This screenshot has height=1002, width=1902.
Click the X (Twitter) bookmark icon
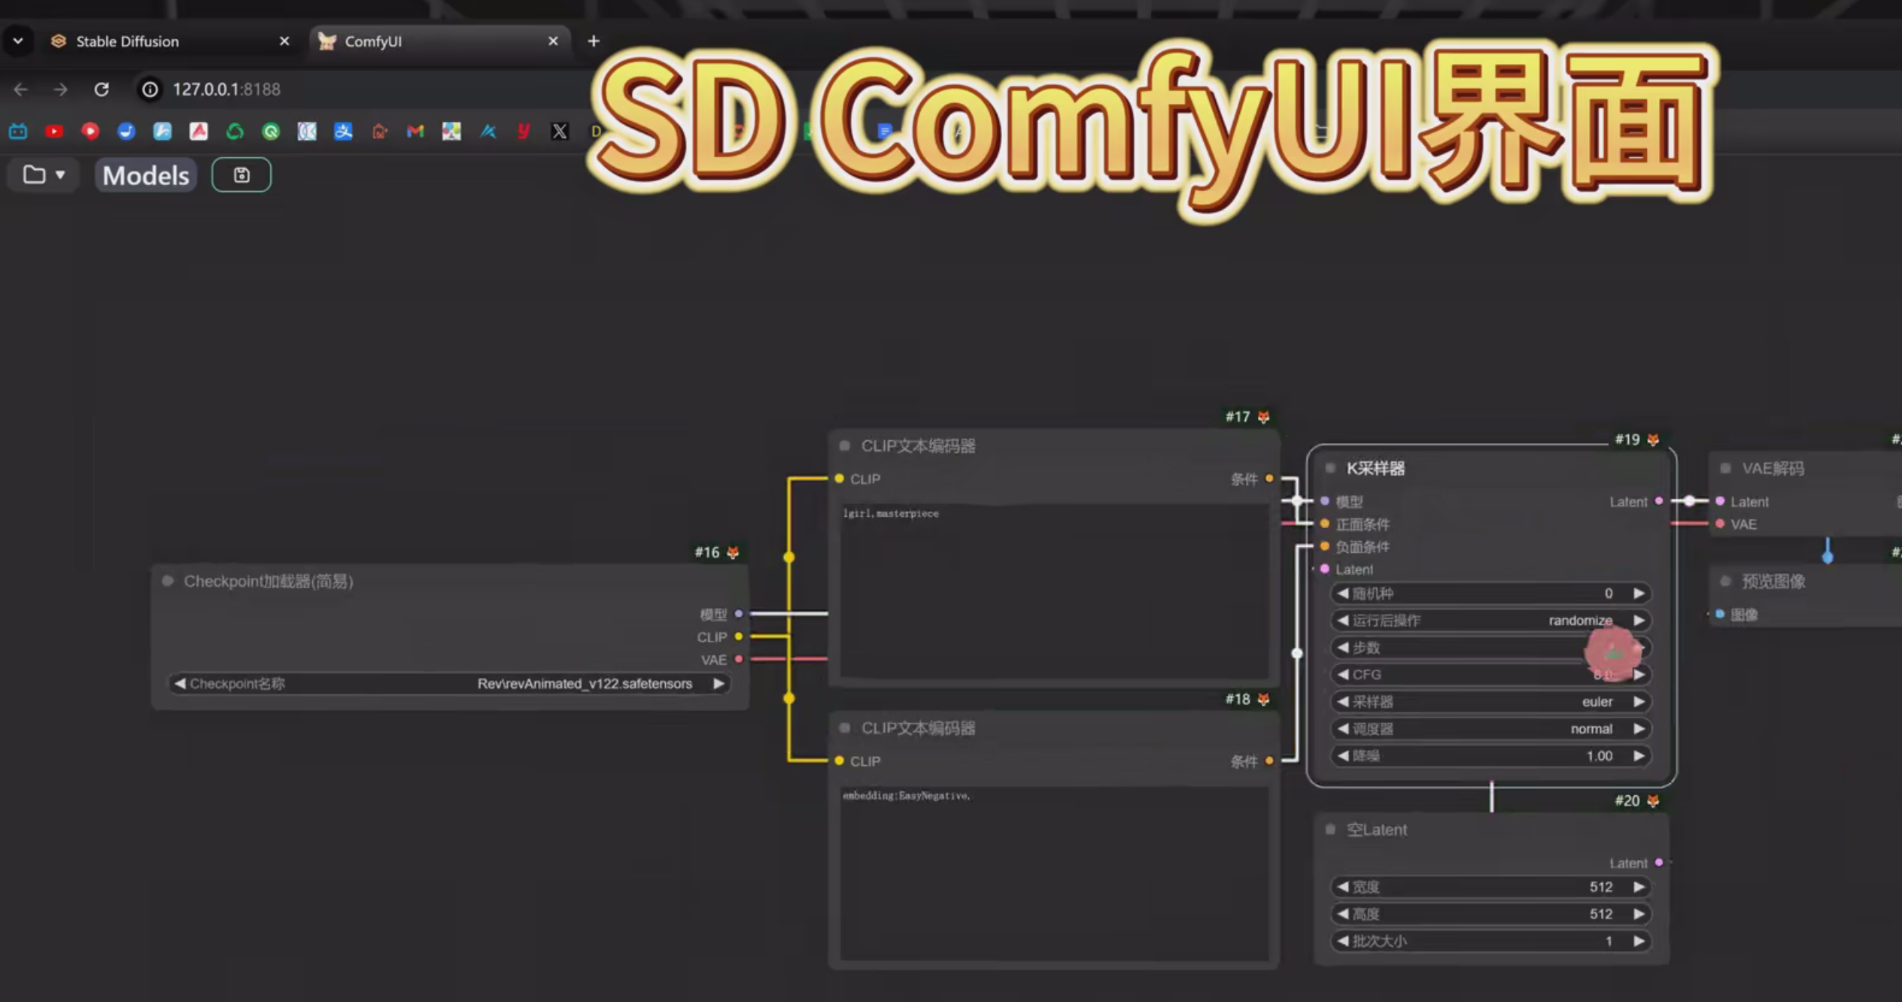[x=560, y=132]
